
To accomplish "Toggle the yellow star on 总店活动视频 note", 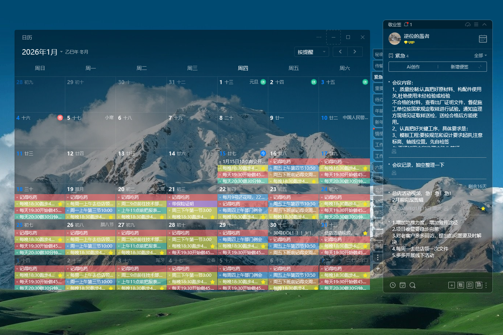I will (x=483, y=209).
